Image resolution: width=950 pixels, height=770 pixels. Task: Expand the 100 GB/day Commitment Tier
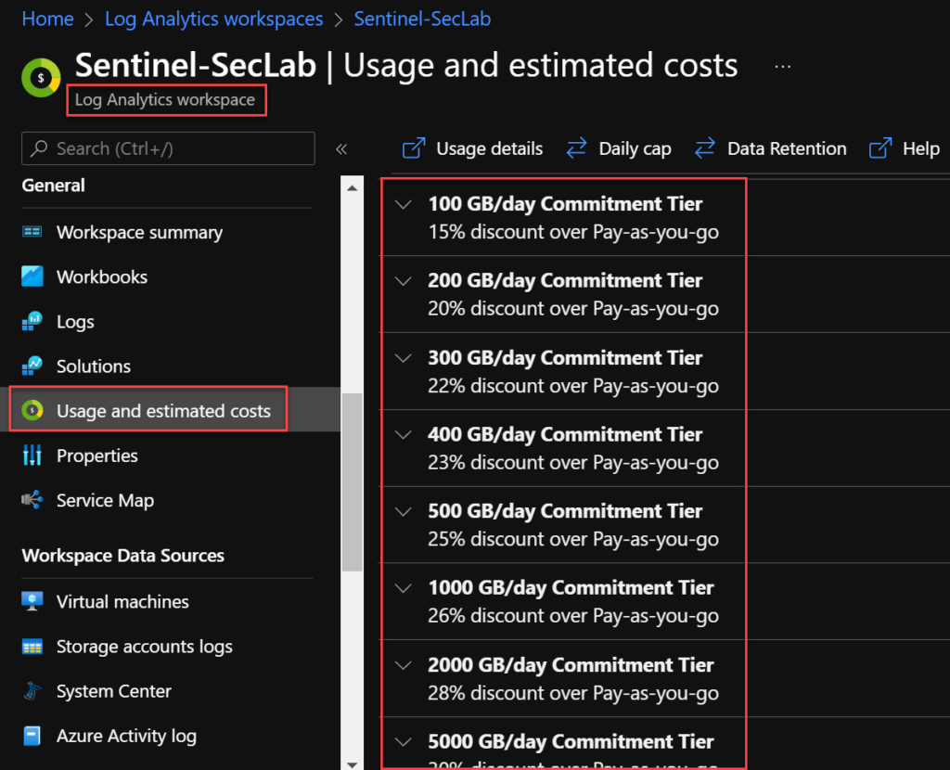(x=404, y=204)
